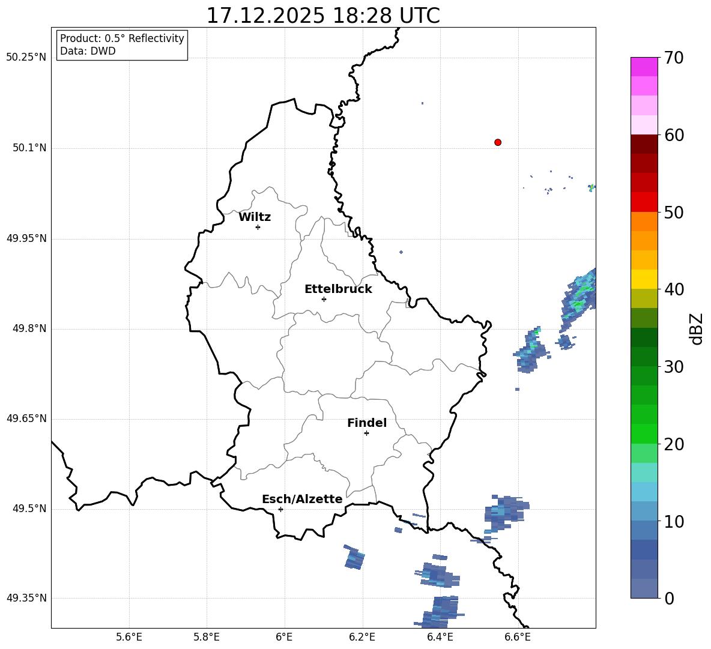Click the 49.35°N latitude label
The image size is (711, 649).
coord(26,598)
